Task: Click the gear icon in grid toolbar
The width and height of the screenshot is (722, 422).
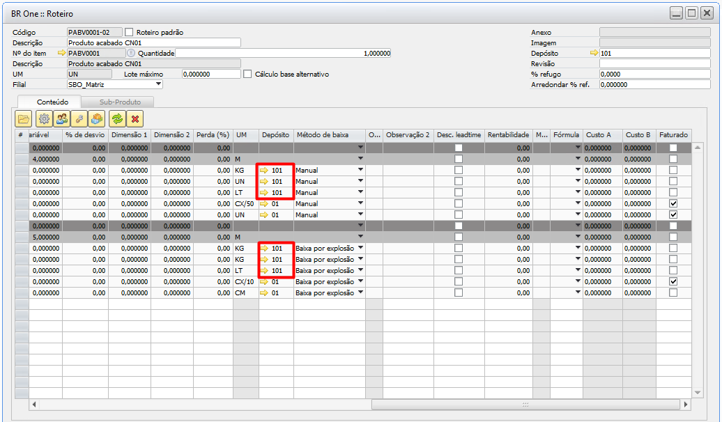Action: [x=43, y=118]
